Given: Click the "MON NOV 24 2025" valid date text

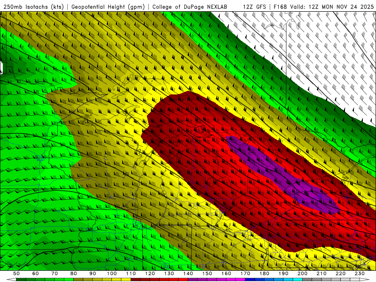Looking at the screenshot, I should 348,7.
